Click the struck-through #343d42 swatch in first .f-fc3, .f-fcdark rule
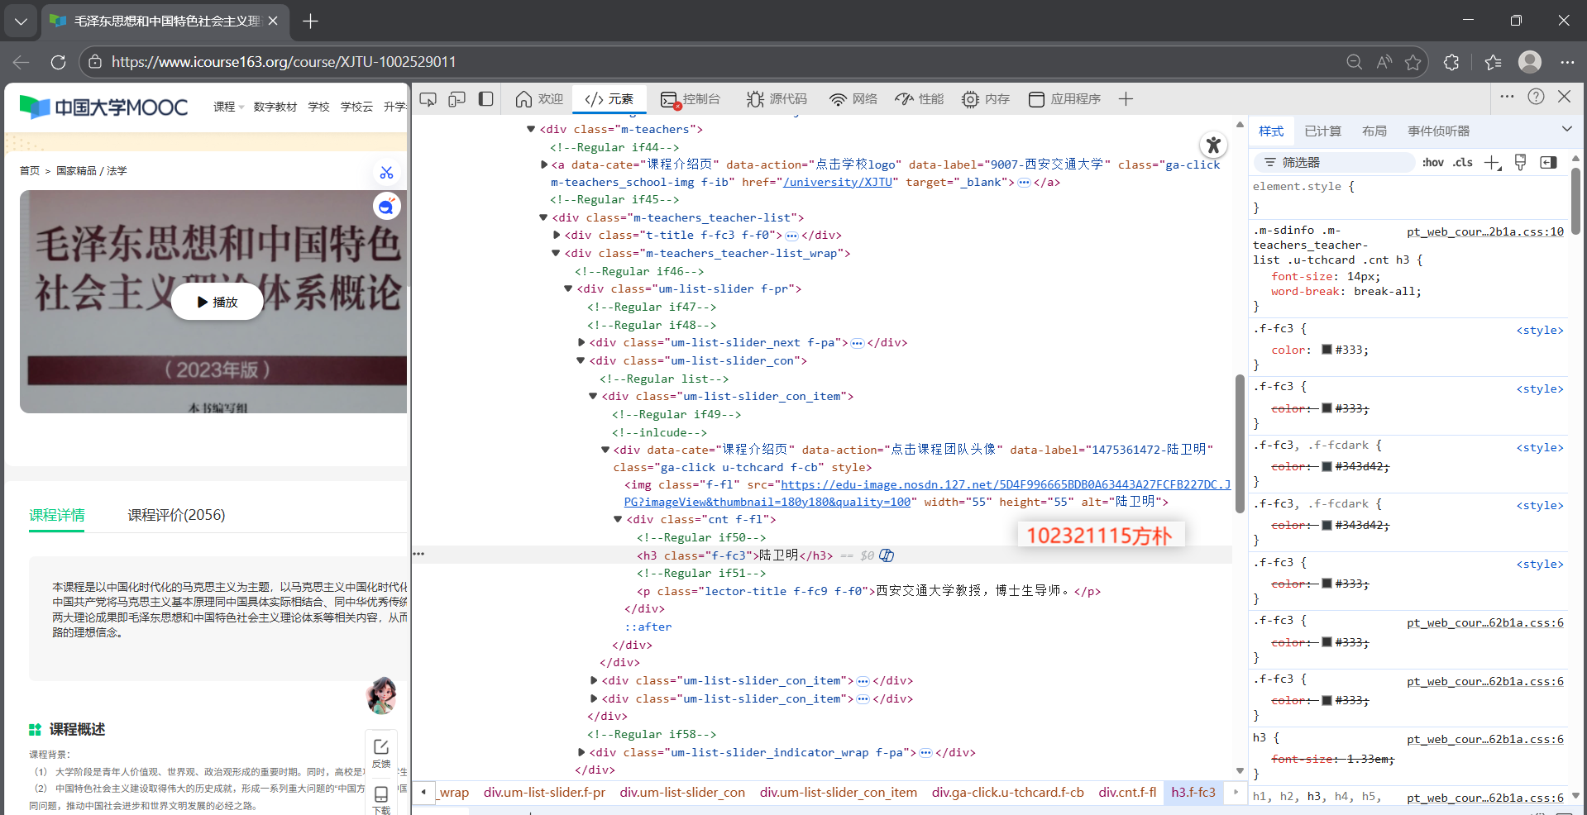Screen dimensions: 1587x815 [x=1326, y=466]
